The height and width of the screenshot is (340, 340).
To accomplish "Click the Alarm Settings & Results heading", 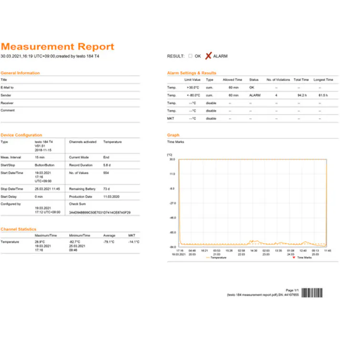I will (x=191, y=73).
